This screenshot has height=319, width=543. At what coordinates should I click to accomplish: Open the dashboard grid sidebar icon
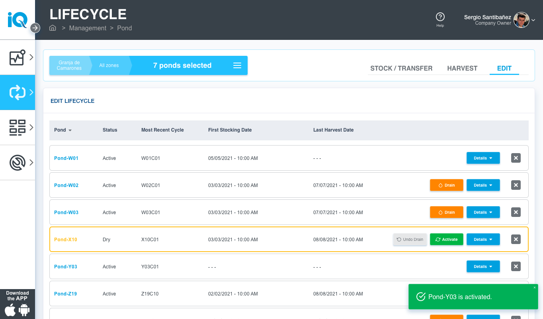(18, 128)
